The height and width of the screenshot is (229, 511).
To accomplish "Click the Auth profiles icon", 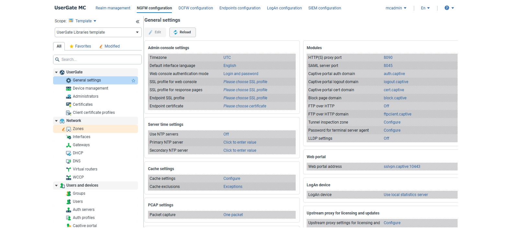I will pyautogui.click(x=69, y=218).
